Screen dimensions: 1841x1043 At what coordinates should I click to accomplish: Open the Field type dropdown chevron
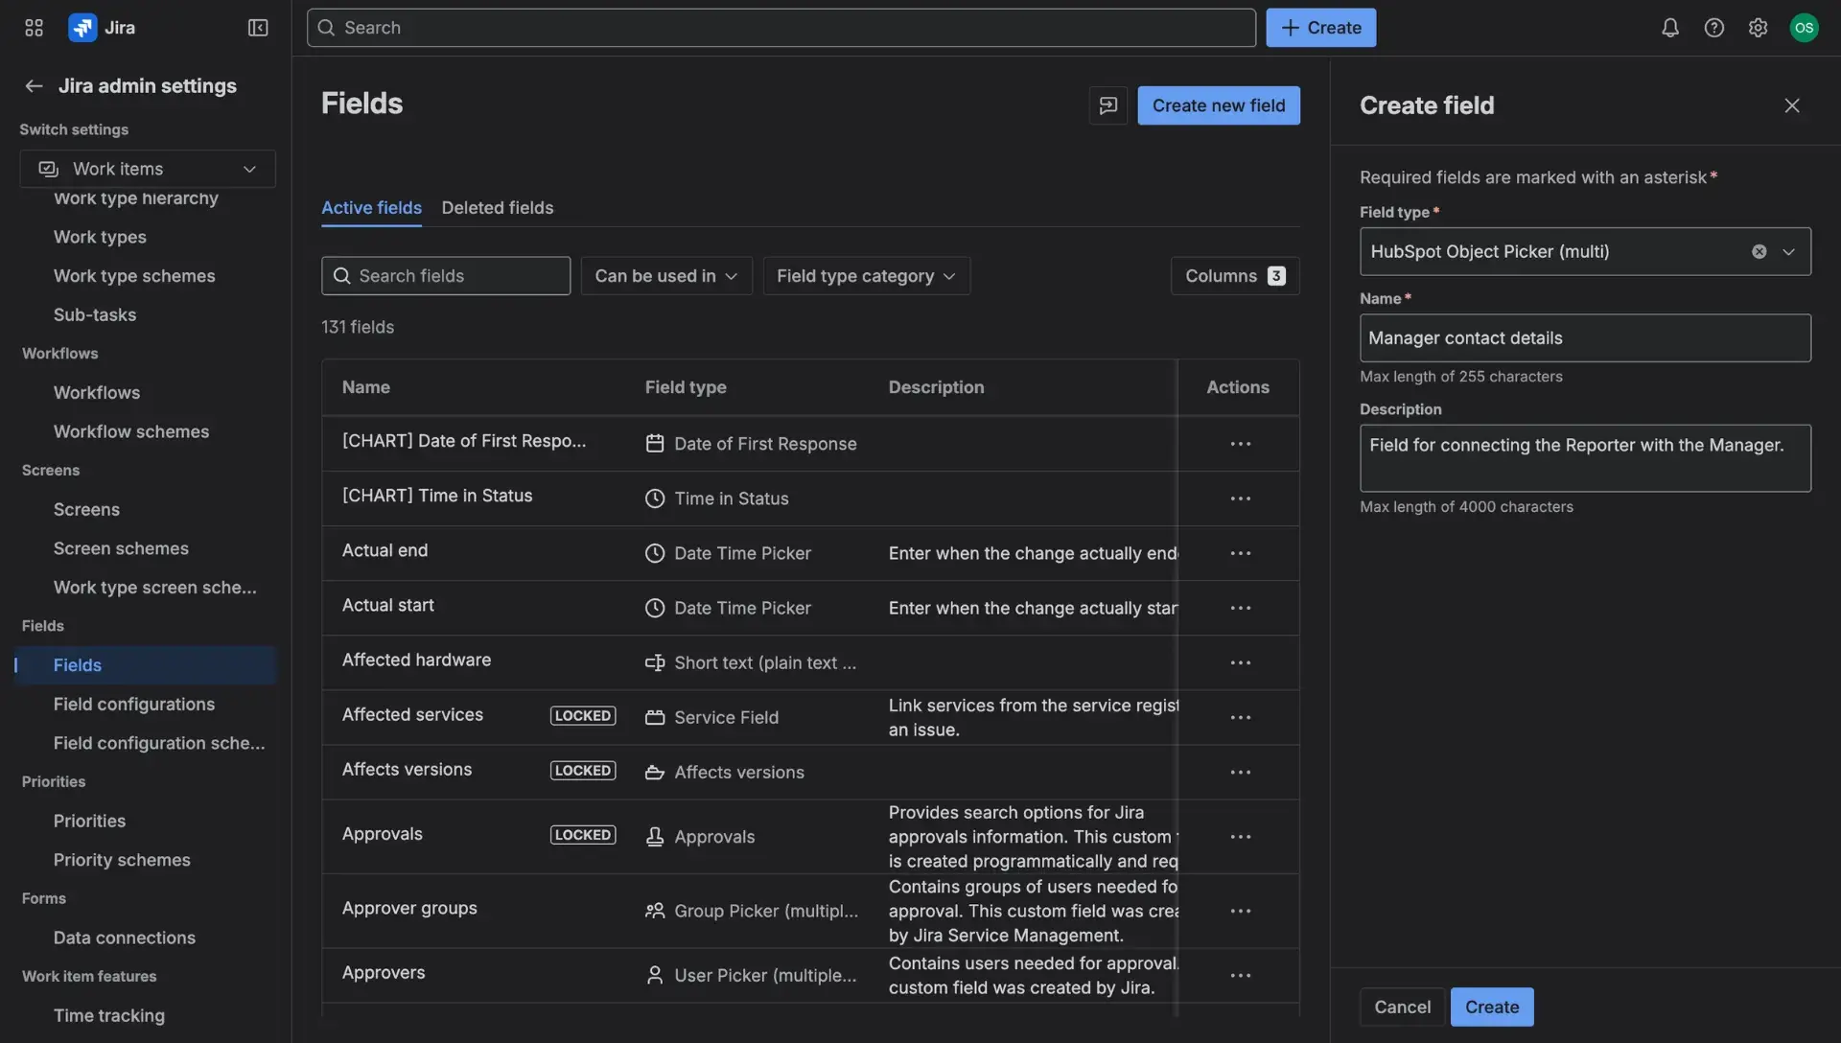pyautogui.click(x=1789, y=251)
